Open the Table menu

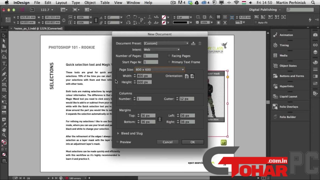click(105, 3)
